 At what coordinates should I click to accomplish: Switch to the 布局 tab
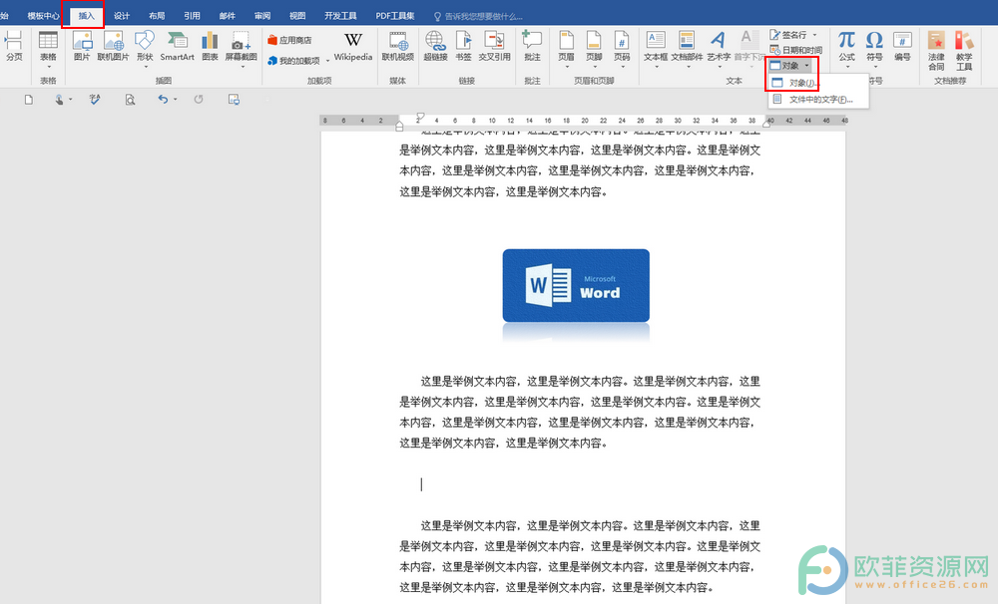pos(157,16)
